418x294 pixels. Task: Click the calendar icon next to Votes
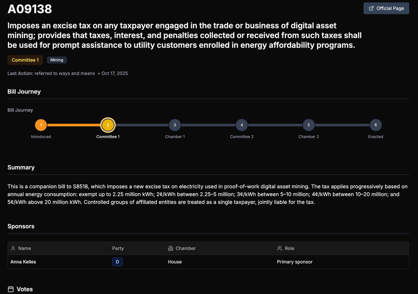tap(11, 289)
